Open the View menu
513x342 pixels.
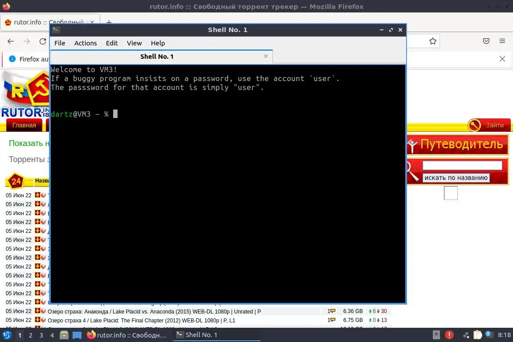pyautogui.click(x=134, y=43)
